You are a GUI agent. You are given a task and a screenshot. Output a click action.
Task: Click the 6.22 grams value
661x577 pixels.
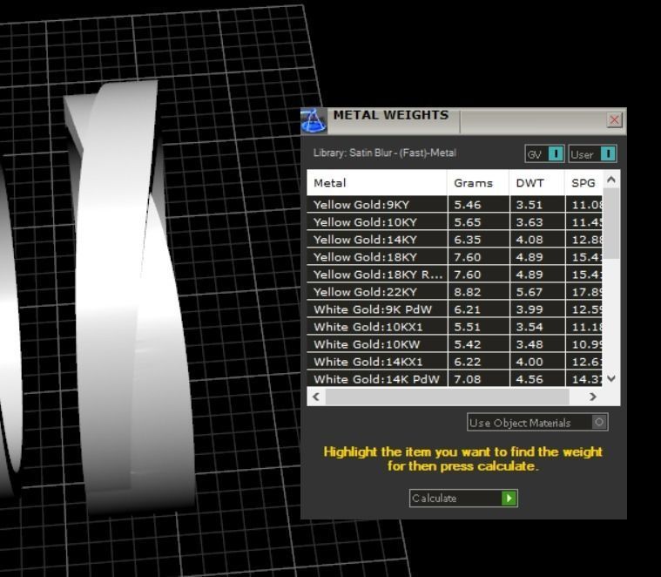click(467, 362)
